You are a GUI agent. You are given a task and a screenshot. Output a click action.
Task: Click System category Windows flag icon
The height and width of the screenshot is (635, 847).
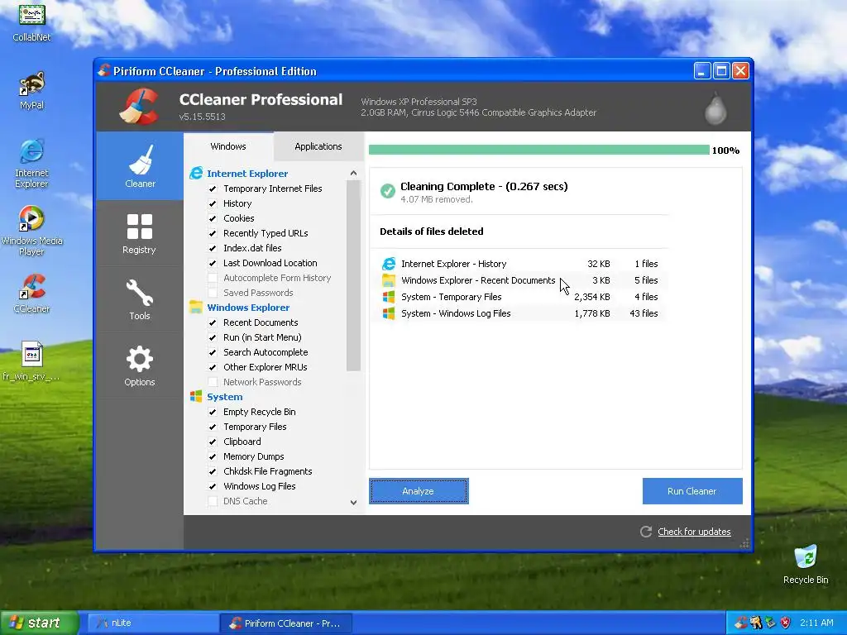[x=196, y=396]
